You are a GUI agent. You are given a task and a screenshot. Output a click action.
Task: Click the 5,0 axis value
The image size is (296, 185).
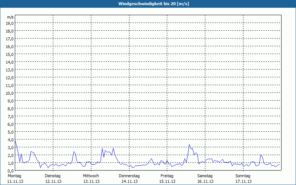coord(10,132)
